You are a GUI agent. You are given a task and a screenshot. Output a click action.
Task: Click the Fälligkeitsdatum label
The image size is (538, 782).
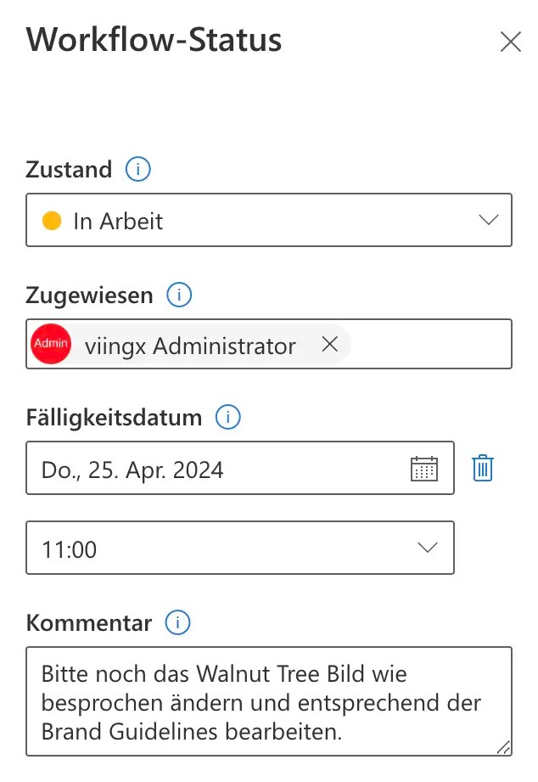click(114, 418)
